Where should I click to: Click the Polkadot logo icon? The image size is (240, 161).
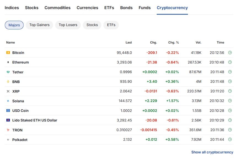coord(8,140)
